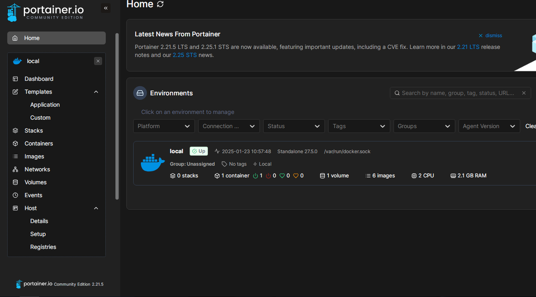
Task: Click the search magnifier icon
Action: (x=397, y=93)
